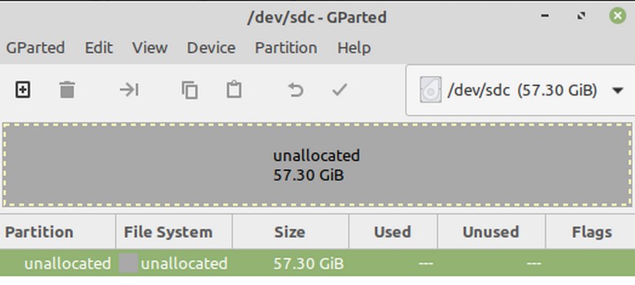
Task: Select the unallocated row in partition list
Action: (x=317, y=263)
